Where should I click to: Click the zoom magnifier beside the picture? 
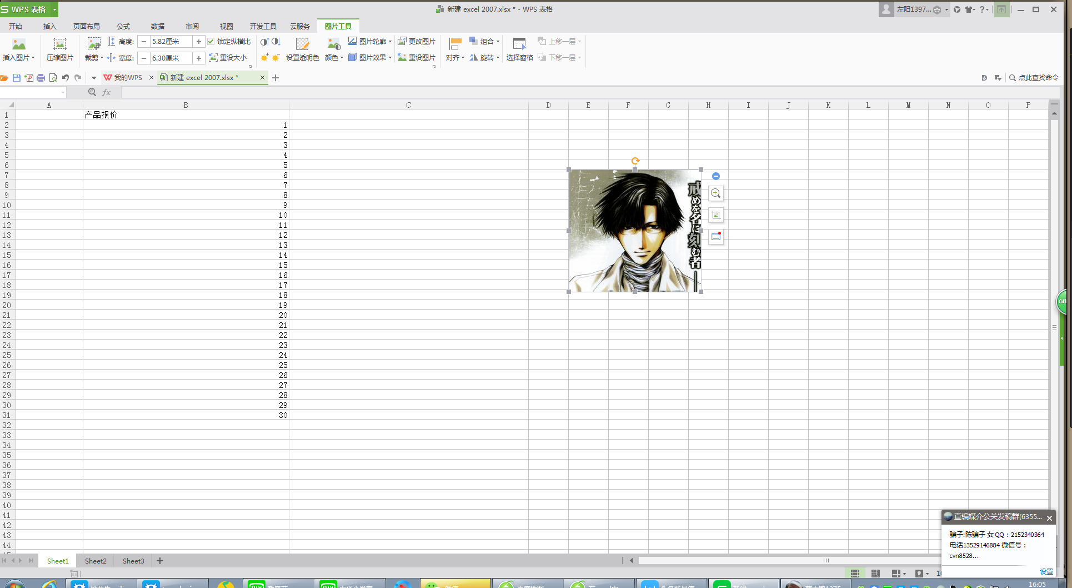point(716,193)
